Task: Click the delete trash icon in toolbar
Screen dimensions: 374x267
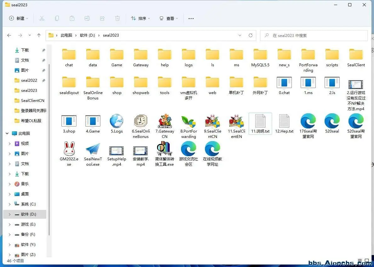Action: click(117, 18)
